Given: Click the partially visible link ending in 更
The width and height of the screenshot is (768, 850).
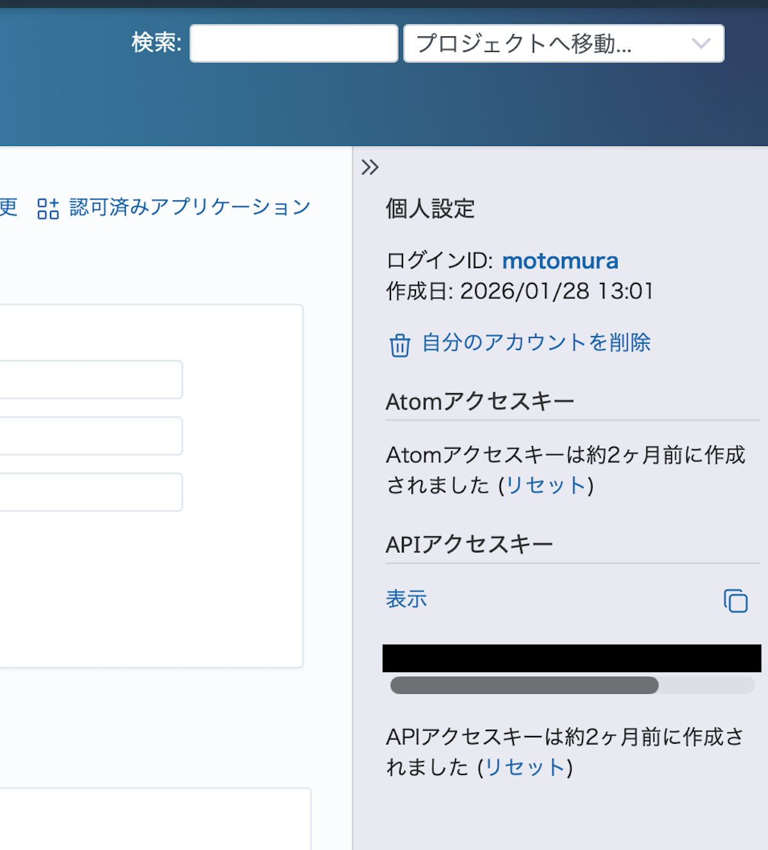Looking at the screenshot, I should tap(8, 207).
